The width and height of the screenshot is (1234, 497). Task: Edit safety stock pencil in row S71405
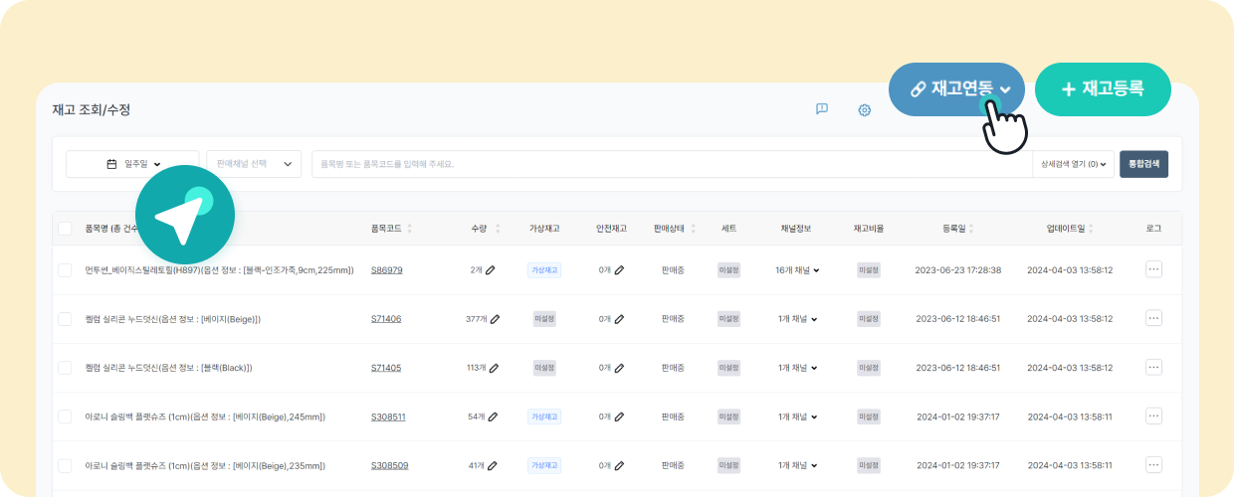pyautogui.click(x=619, y=368)
